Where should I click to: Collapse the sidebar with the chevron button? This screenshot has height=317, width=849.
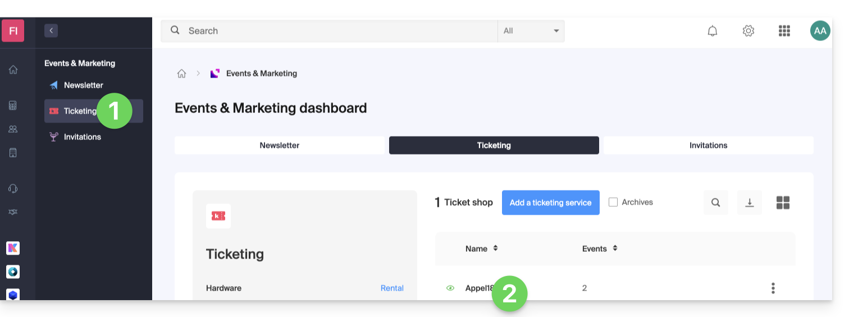pyautogui.click(x=51, y=31)
